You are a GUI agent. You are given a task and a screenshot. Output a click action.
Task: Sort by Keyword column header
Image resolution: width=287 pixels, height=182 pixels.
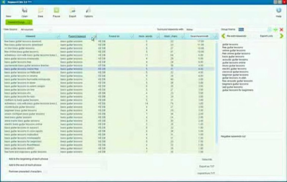30,36
